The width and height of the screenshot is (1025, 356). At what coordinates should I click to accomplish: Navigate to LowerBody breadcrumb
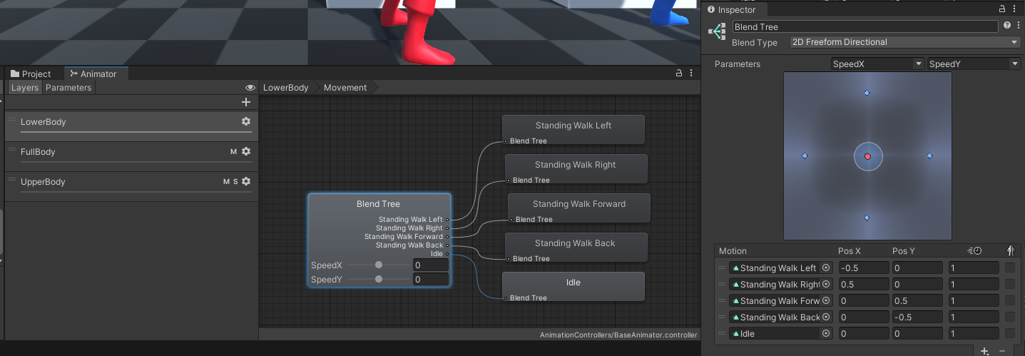pos(286,88)
